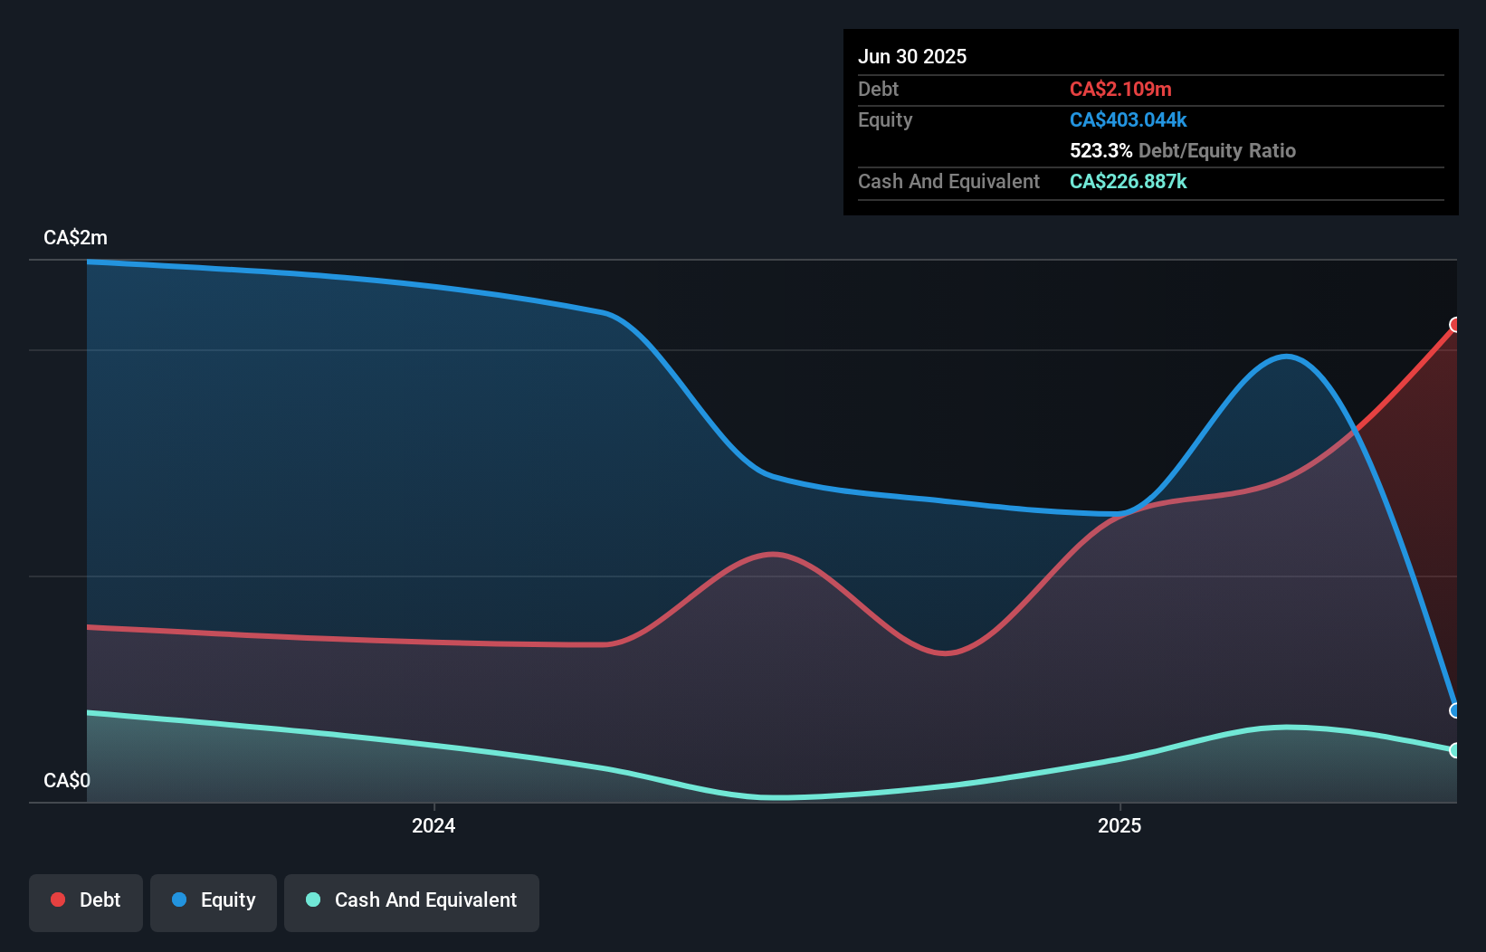Select the CA$2.109m Debt value
Image resolution: width=1486 pixels, height=952 pixels.
(1120, 89)
